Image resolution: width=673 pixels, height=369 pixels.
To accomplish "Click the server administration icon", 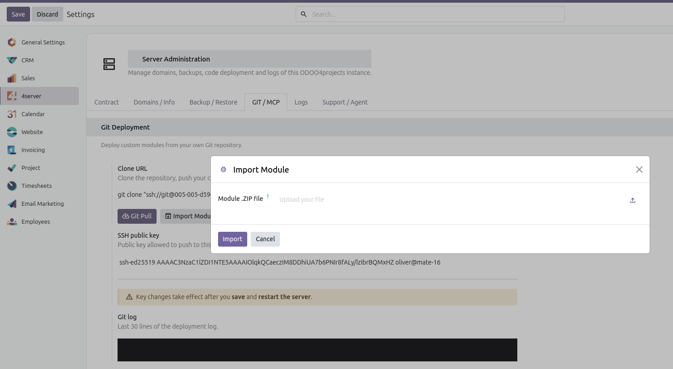I will click(109, 64).
